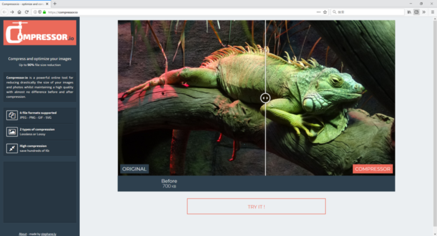The height and width of the screenshot is (236, 437).
Task: Click the browser search box
Action: (367, 12)
